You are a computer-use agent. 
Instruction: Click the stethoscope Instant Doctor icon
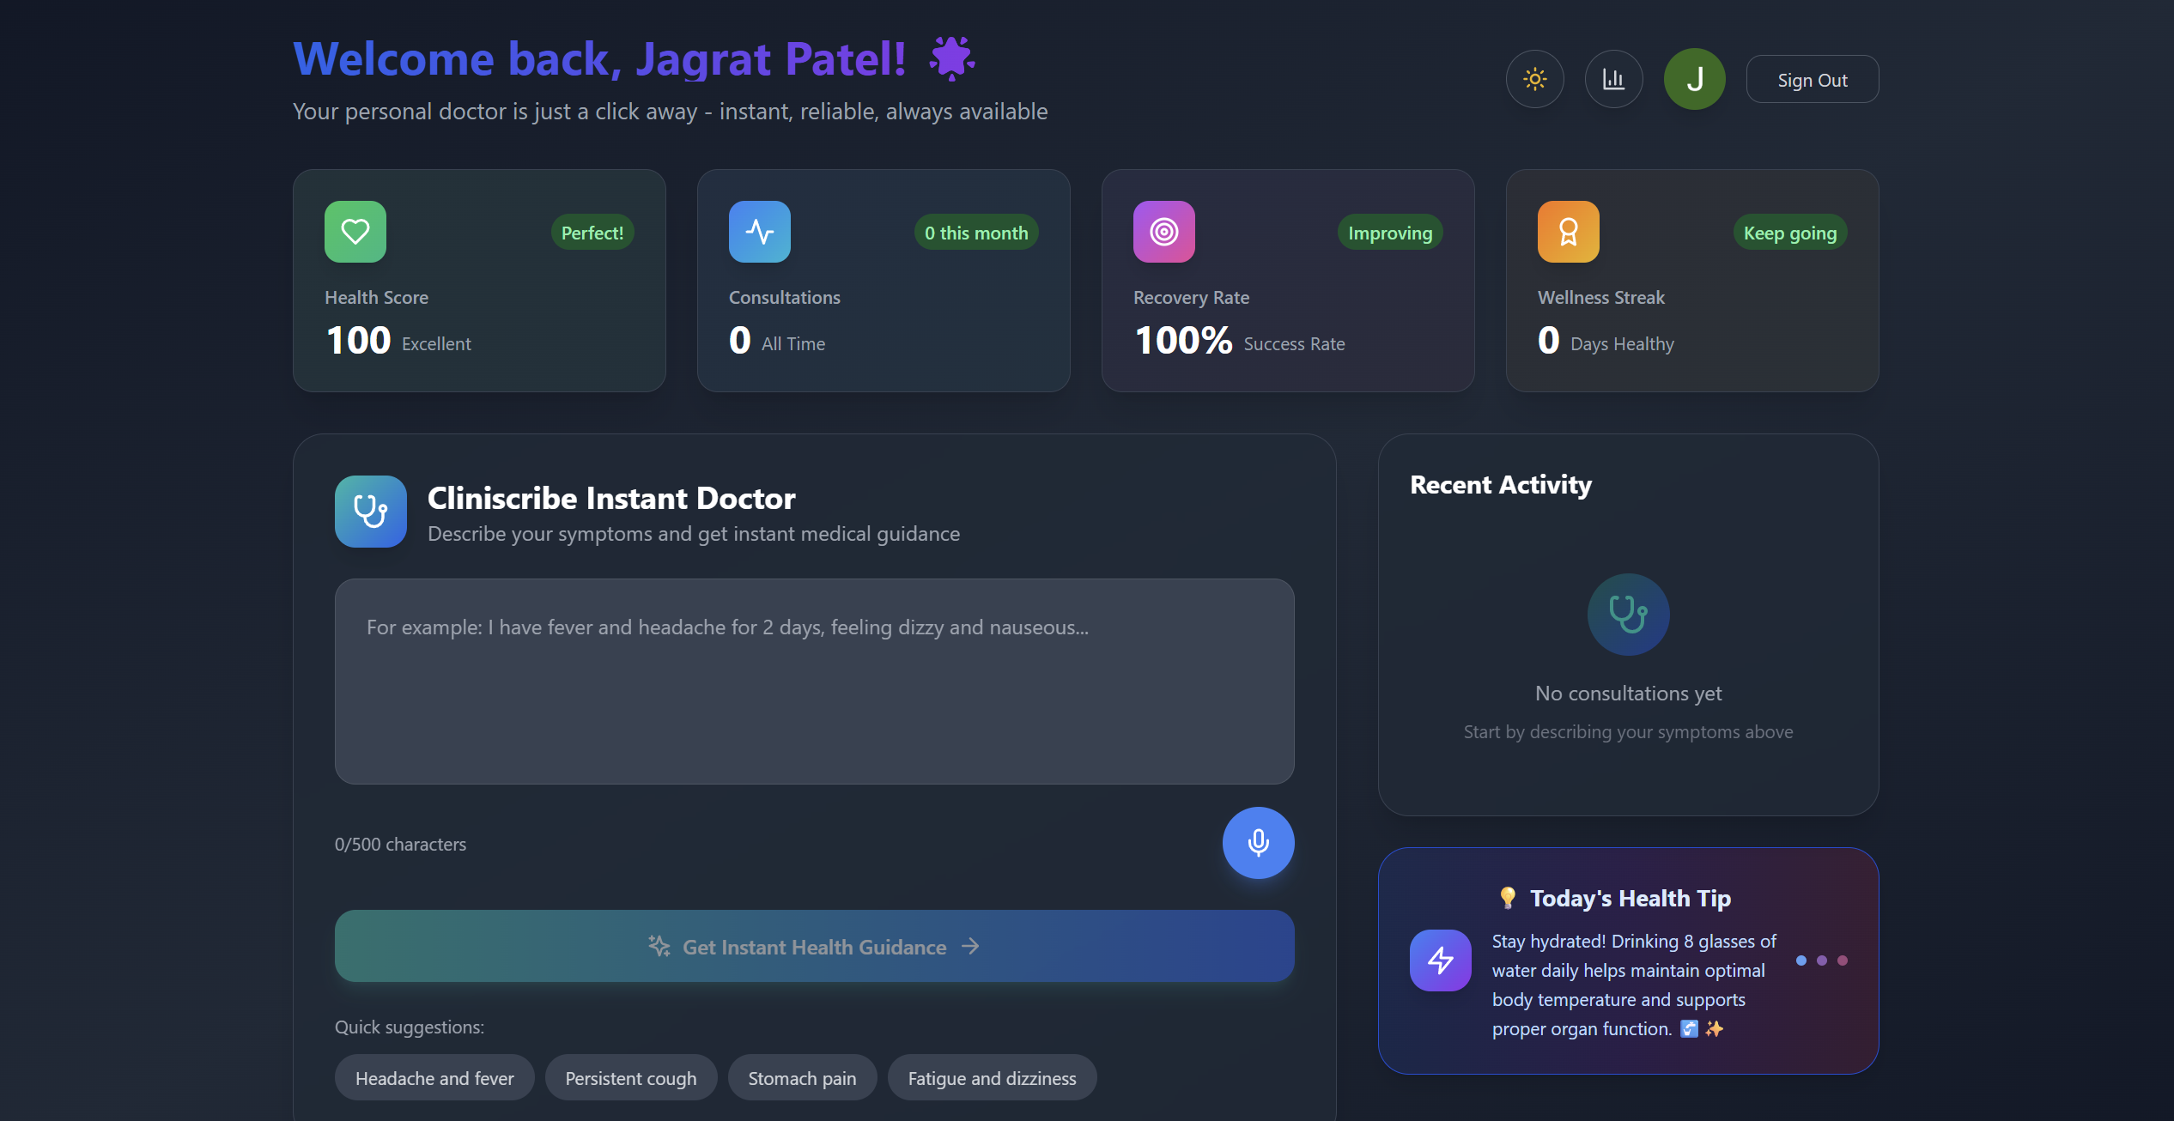(x=371, y=512)
